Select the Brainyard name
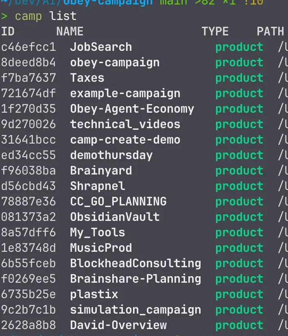Image resolution: width=288 pixels, height=336 pixels. tap(101, 171)
